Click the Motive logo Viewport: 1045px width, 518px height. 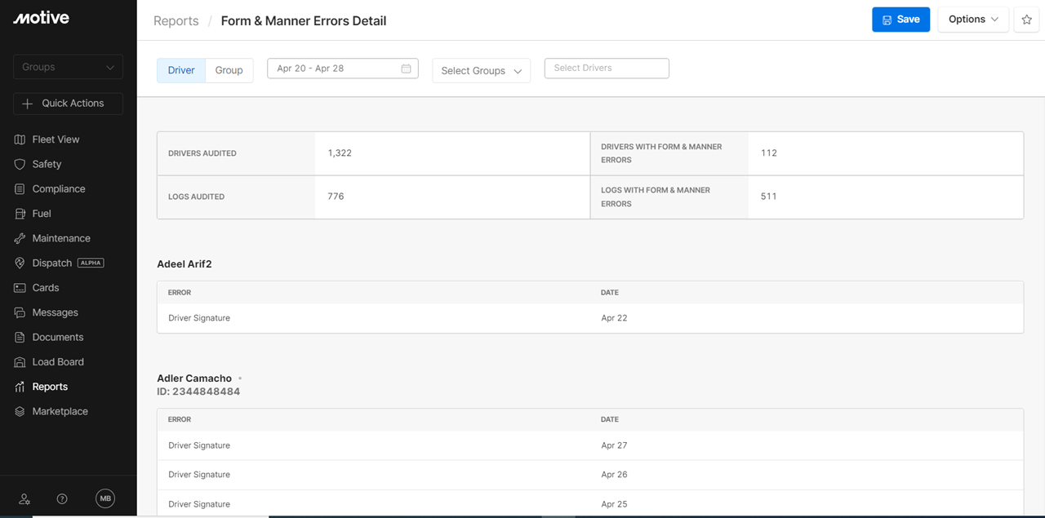(x=41, y=18)
